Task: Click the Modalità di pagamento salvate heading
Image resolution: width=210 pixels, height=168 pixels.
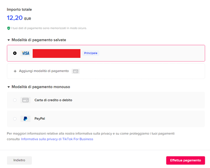Action: click(x=39, y=40)
